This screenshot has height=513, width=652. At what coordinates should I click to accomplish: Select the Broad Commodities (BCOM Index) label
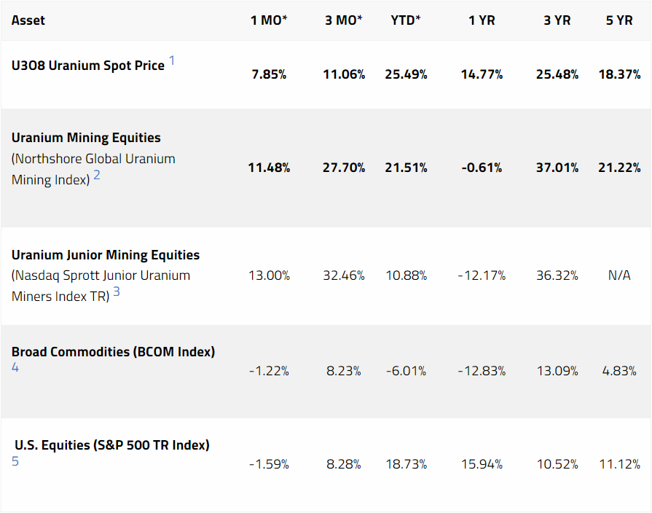[113, 352]
